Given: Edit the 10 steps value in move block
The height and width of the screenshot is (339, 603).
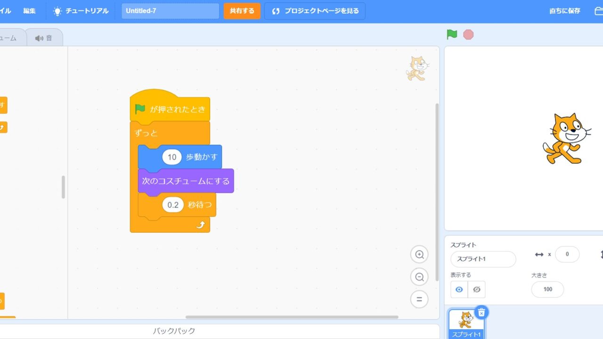Looking at the screenshot, I should (x=172, y=157).
